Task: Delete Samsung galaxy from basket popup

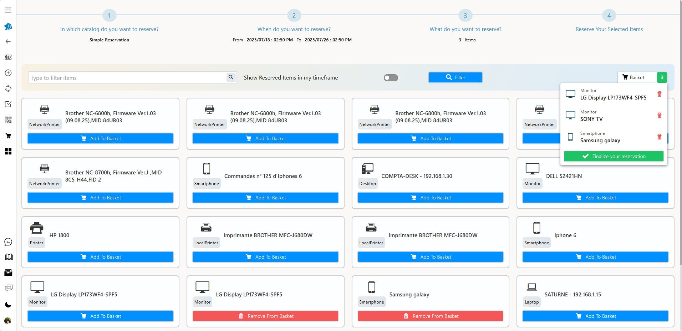Action: 659,137
